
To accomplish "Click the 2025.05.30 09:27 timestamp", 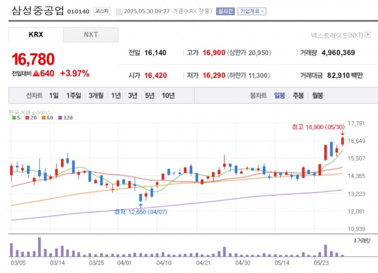I will point(147,11).
